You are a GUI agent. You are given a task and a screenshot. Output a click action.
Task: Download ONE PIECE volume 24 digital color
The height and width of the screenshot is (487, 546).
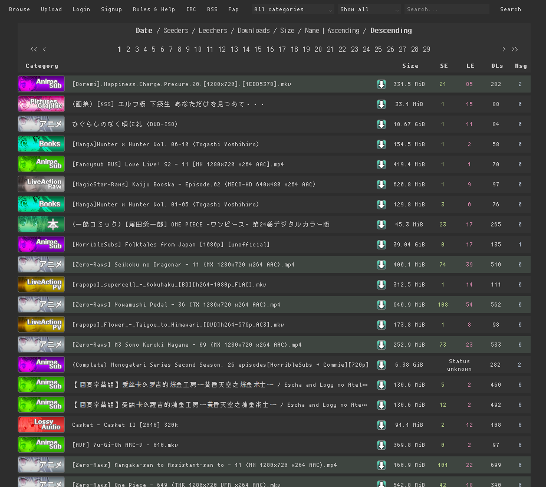pyautogui.click(x=381, y=225)
